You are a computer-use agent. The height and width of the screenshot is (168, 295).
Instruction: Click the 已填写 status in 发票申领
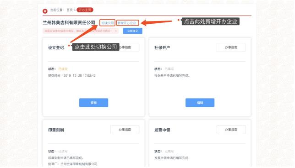[169, 151]
